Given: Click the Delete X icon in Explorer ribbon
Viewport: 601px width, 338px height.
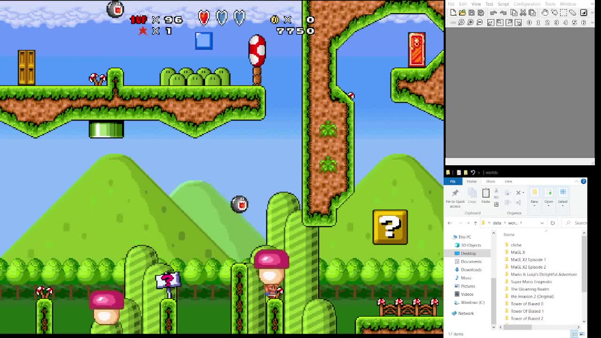Looking at the screenshot, I should point(518,192).
